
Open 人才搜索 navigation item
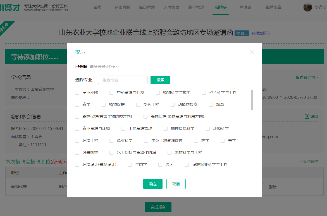click(171, 7)
